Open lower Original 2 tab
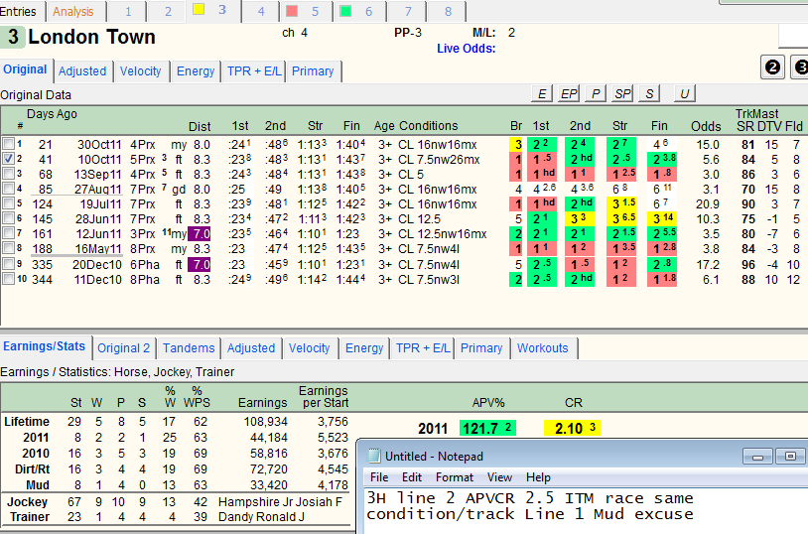This screenshot has width=808, height=534. [x=124, y=348]
